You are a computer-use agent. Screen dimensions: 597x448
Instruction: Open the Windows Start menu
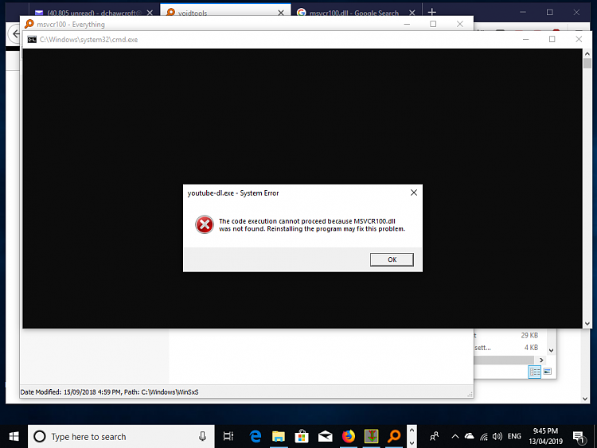tap(14, 436)
